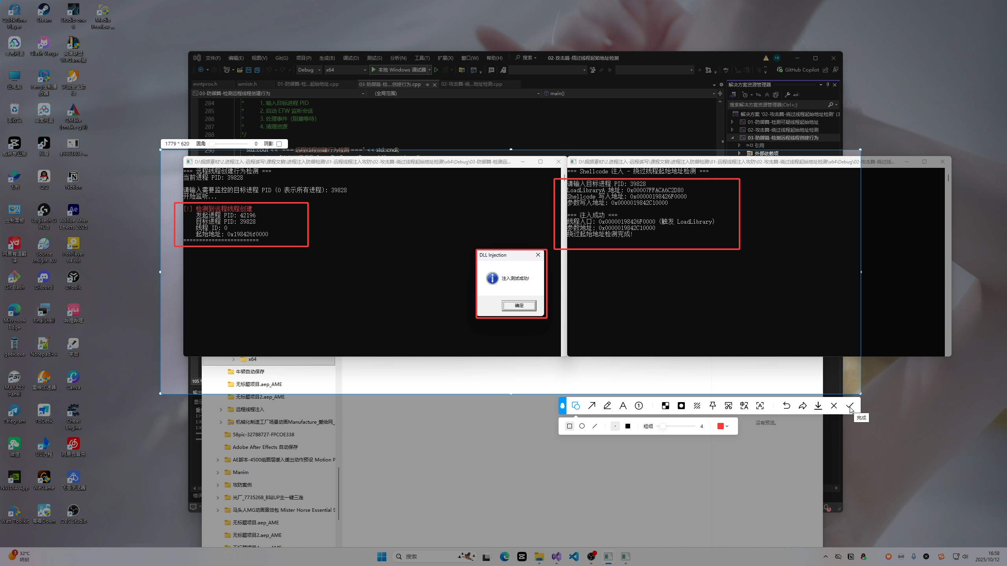The width and height of the screenshot is (1007, 566).
Task: Choose the text annotation tool
Action: pyautogui.click(x=623, y=406)
